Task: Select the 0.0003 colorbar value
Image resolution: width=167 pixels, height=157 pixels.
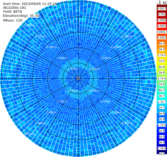Action: (162, 26)
